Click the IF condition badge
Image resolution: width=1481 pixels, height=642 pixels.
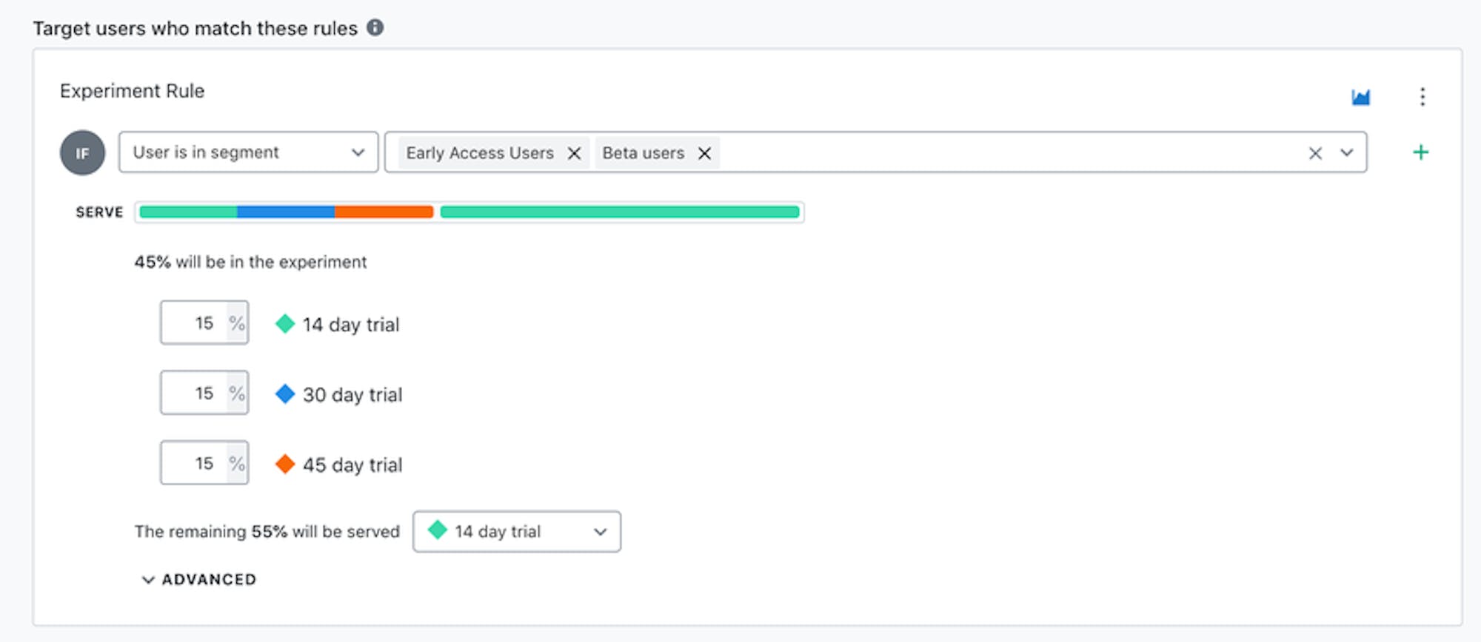click(x=82, y=153)
